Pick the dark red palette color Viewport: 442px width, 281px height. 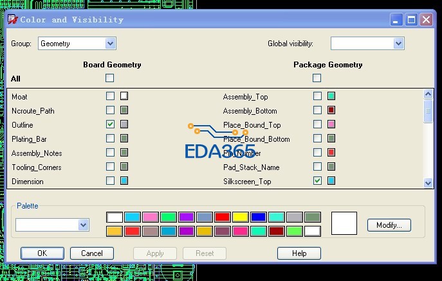(277, 231)
